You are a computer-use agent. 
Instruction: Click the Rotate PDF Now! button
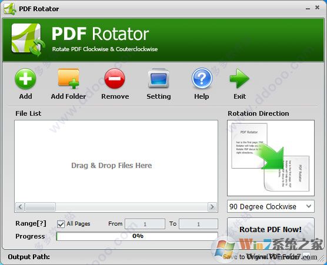tap(271, 230)
